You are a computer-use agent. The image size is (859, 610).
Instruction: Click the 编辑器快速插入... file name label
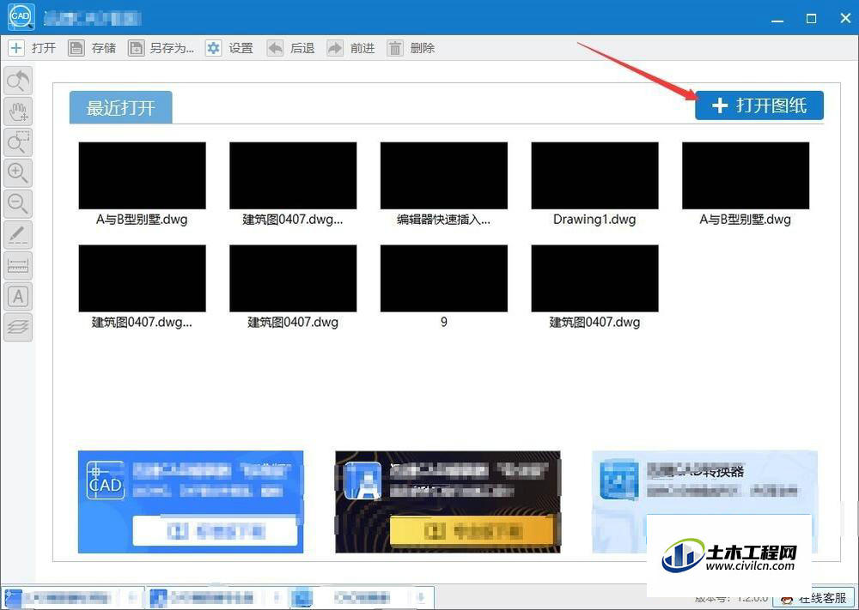click(x=444, y=220)
